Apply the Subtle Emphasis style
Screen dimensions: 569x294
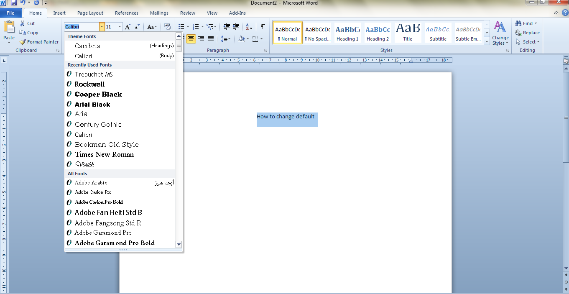[468, 33]
